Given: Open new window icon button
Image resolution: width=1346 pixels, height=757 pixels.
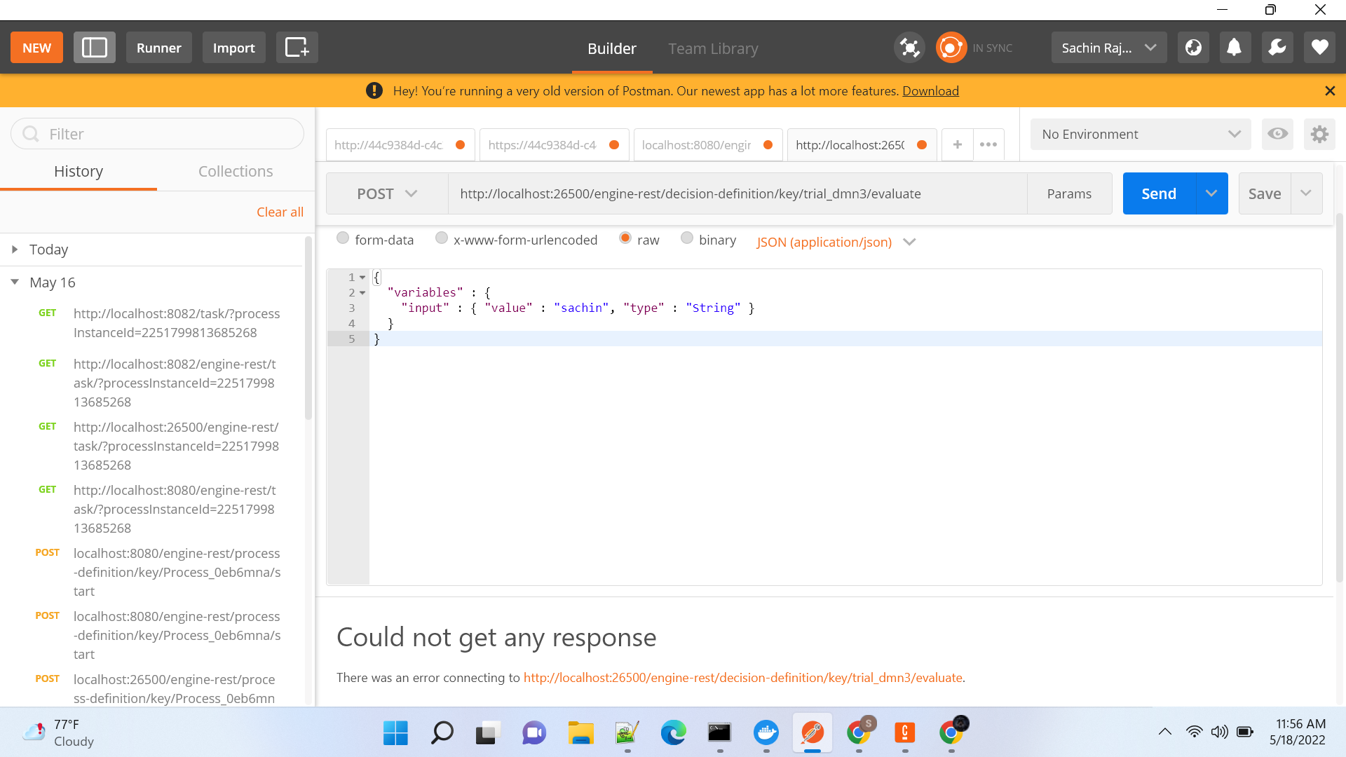Looking at the screenshot, I should point(297,48).
